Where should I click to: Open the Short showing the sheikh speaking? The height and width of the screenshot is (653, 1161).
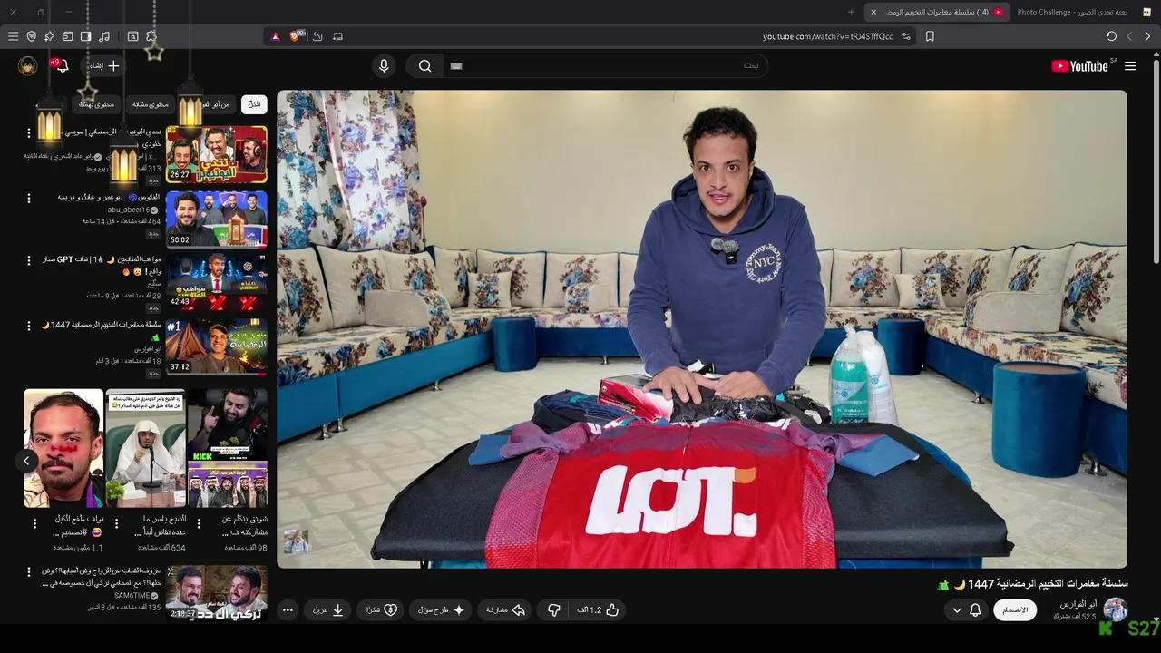[x=145, y=448]
